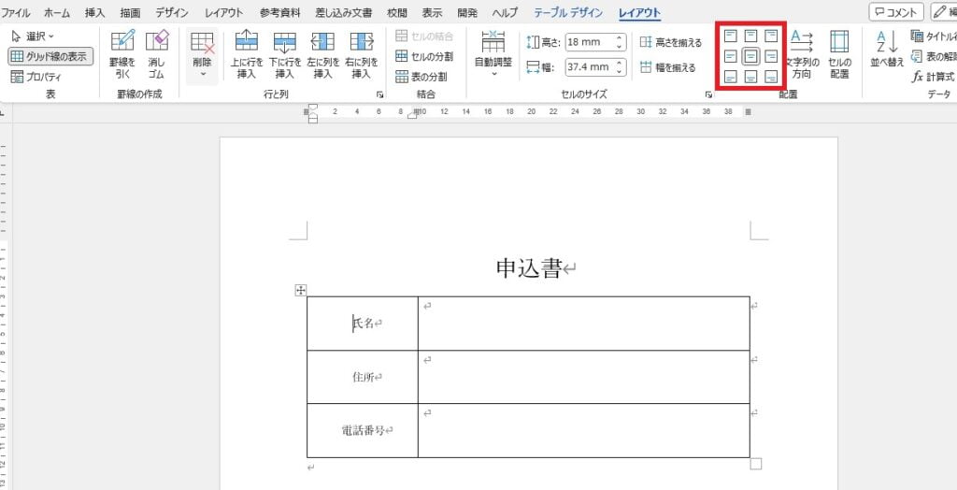Screen dimensions: 957x490
Task: Align cell text bottom right
Action: pos(771,77)
